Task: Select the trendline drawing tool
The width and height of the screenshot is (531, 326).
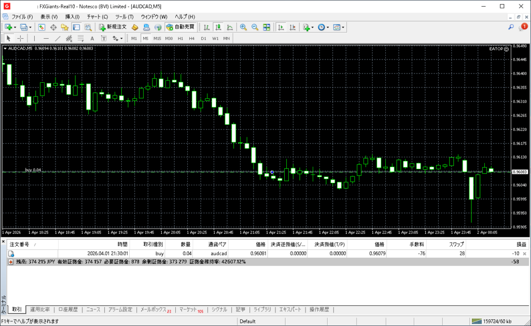Action: 58,38
